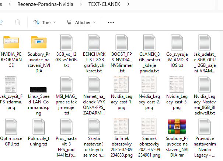
Task: Click the NVIDIA_PERFORMANCE folder name label
Action: click(11, 60)
